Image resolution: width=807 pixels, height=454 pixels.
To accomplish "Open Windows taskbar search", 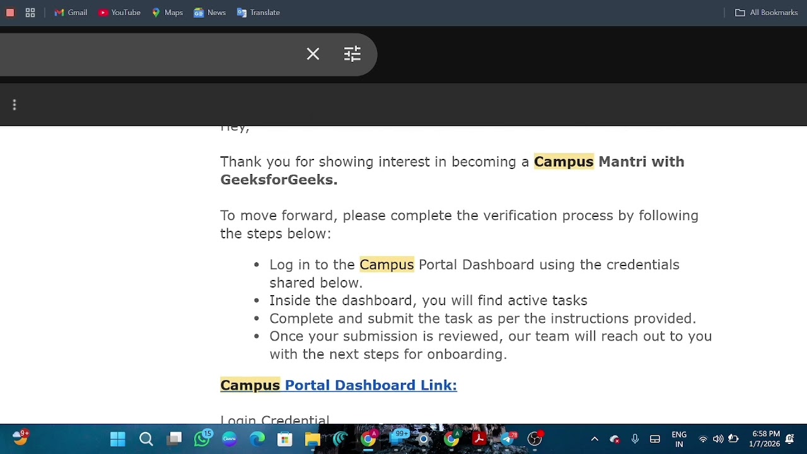I will coord(146,439).
